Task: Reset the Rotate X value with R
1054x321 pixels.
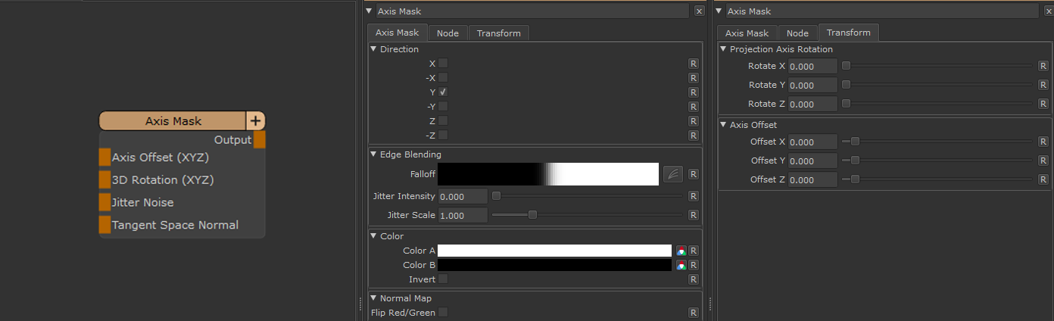Action: 1045,66
